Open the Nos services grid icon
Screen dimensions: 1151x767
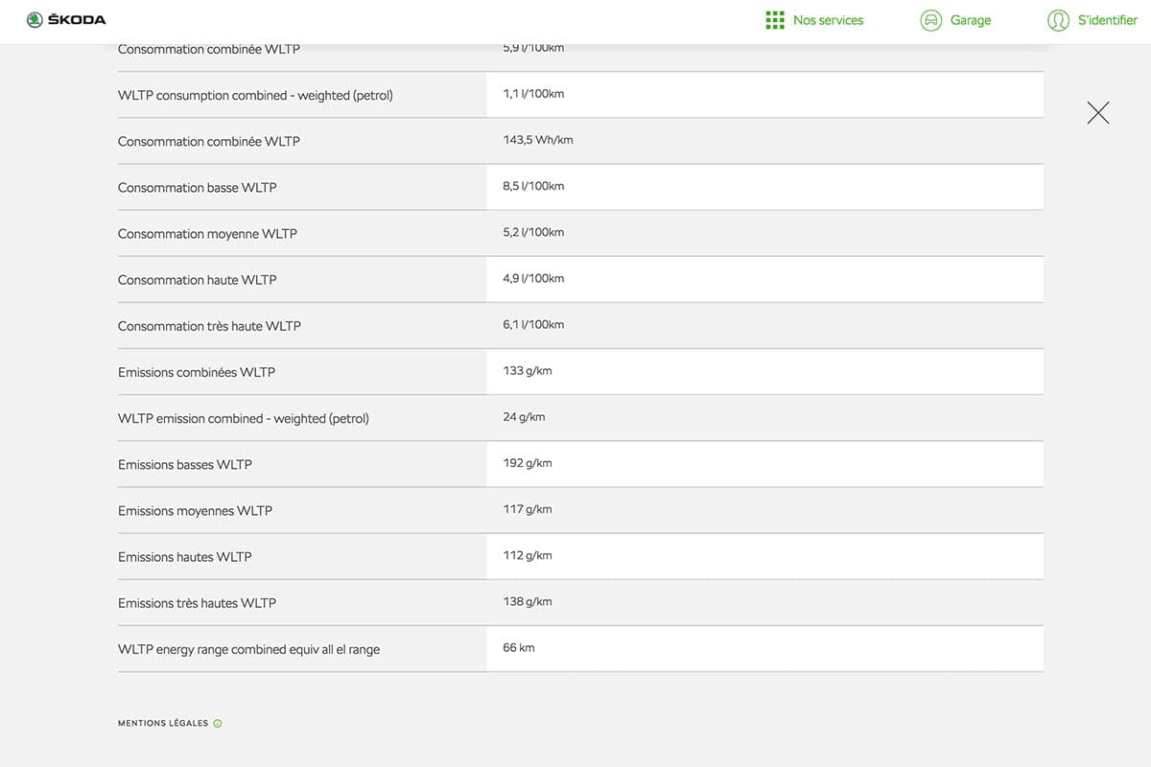click(x=775, y=20)
